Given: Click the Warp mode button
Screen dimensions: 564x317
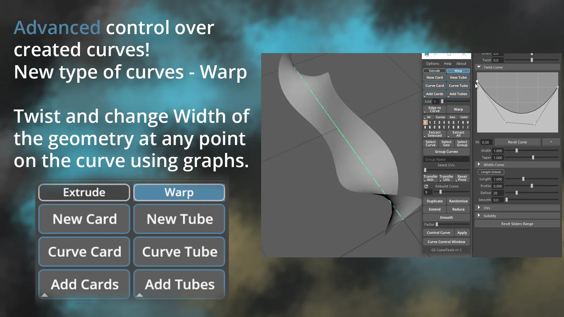Looking at the screenshot, I should [x=458, y=70].
